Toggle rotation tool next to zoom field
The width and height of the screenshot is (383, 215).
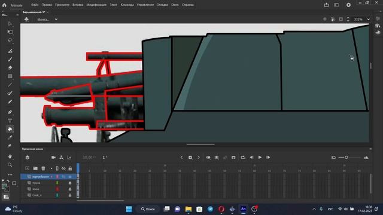click(333, 19)
